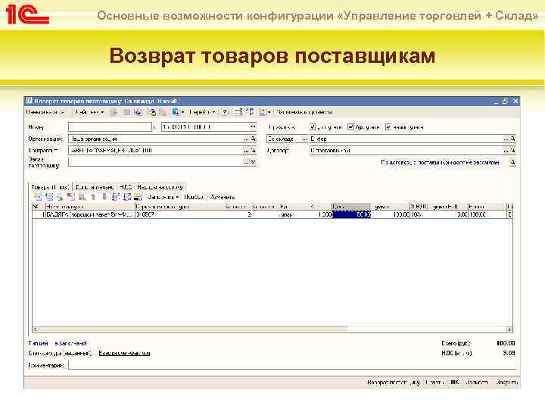Click the magnifier icon in Организация field
This screenshot has width=545, height=409.
[254, 139]
